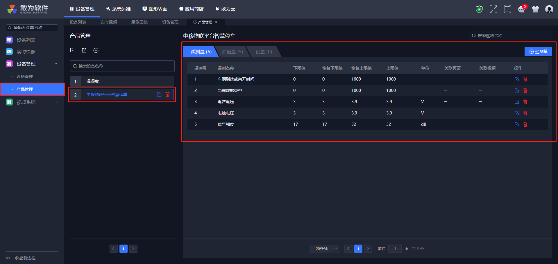Click the export icon in 产品管理 toolbar
Image resolution: width=558 pixels, height=264 pixels.
[84, 50]
